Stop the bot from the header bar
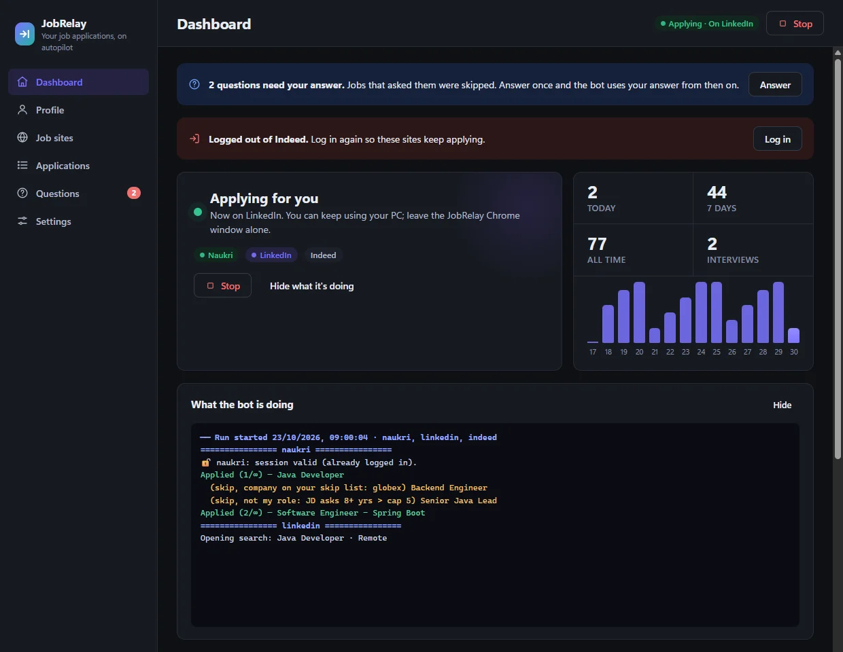This screenshot has width=843, height=652. pos(795,24)
